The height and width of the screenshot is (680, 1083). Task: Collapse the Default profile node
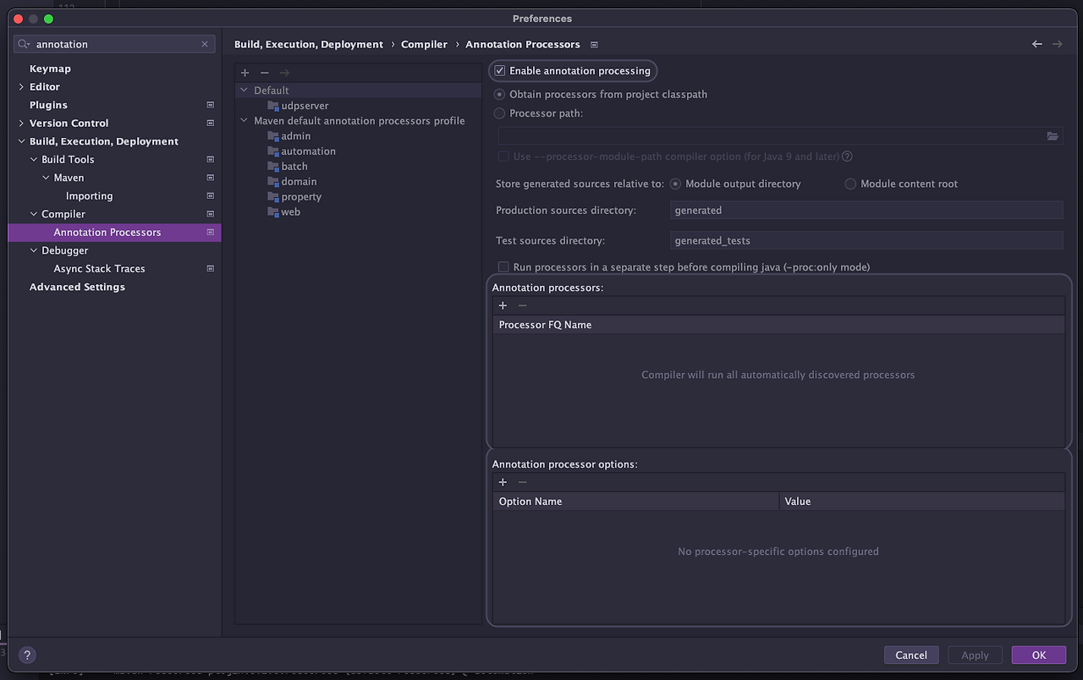coord(244,90)
